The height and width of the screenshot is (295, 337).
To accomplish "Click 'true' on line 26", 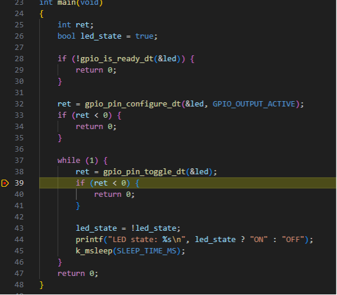I will click(x=144, y=36).
